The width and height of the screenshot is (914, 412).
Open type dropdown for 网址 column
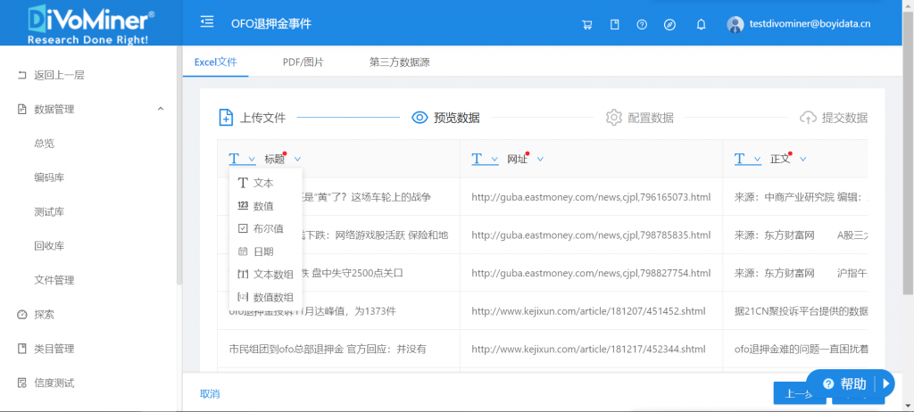click(x=485, y=159)
